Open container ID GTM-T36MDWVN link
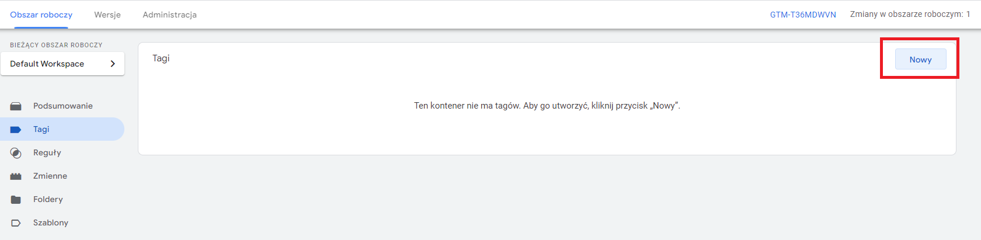Image resolution: width=981 pixels, height=240 pixels. click(x=803, y=15)
